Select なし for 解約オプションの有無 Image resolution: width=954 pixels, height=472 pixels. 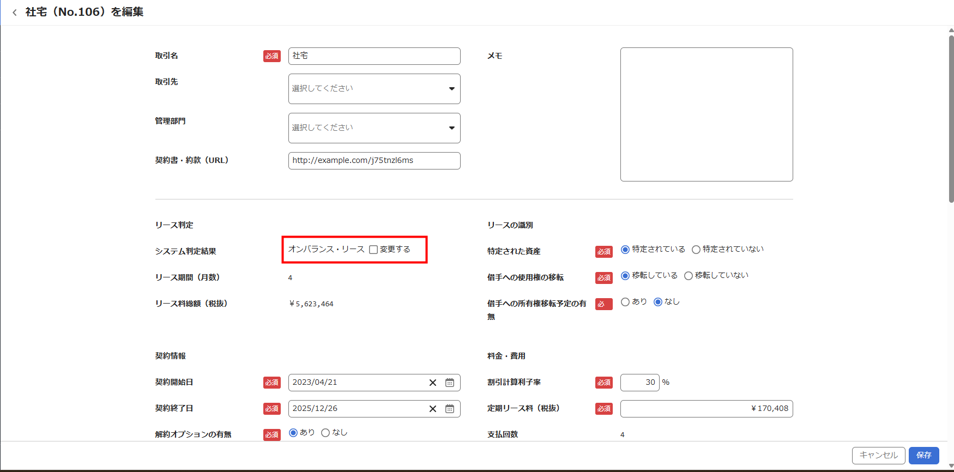(325, 433)
